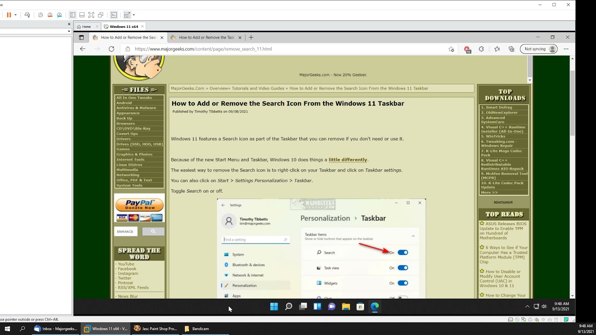Click the VMware status bar hard disk icon

click(511, 320)
